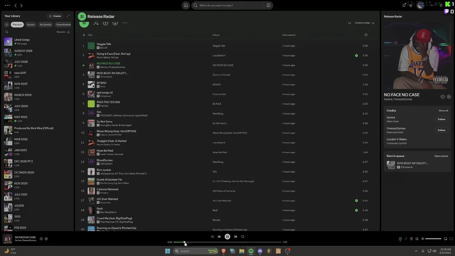Click the Cartoon Network track thumbnail
Viewport: 455px width, 256px height.
point(91,191)
